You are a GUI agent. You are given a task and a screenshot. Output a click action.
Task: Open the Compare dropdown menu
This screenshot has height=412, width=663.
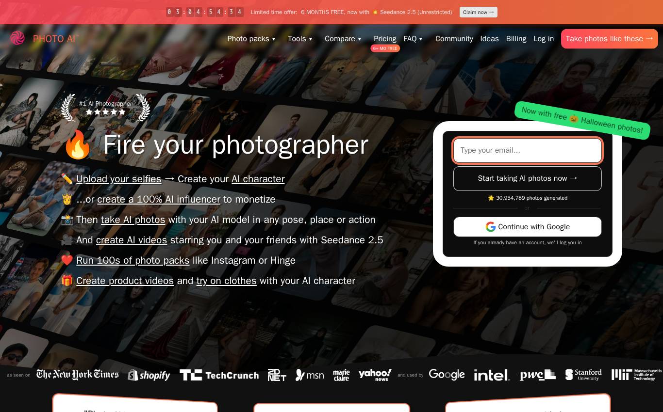pyautogui.click(x=343, y=39)
